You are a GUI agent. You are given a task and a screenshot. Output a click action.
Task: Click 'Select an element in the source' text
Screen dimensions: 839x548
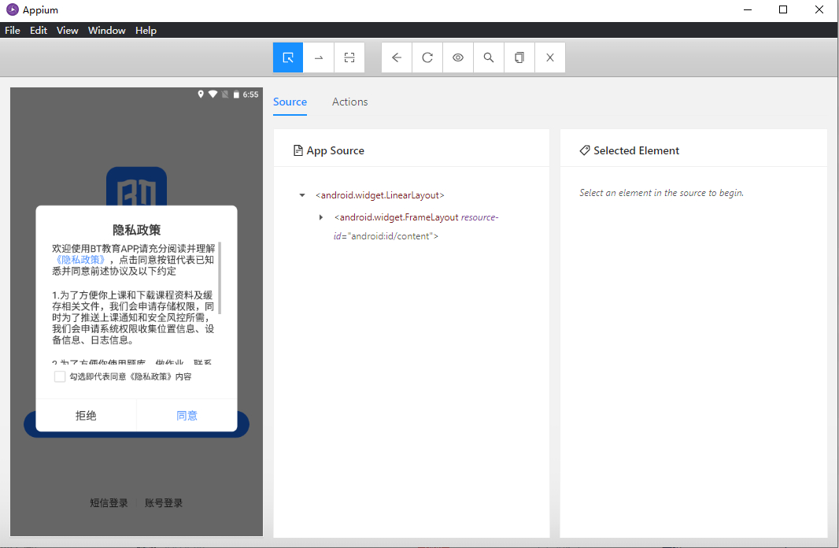[661, 193]
